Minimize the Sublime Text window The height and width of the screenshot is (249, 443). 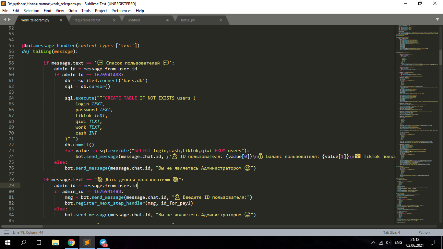(x=405, y=4)
